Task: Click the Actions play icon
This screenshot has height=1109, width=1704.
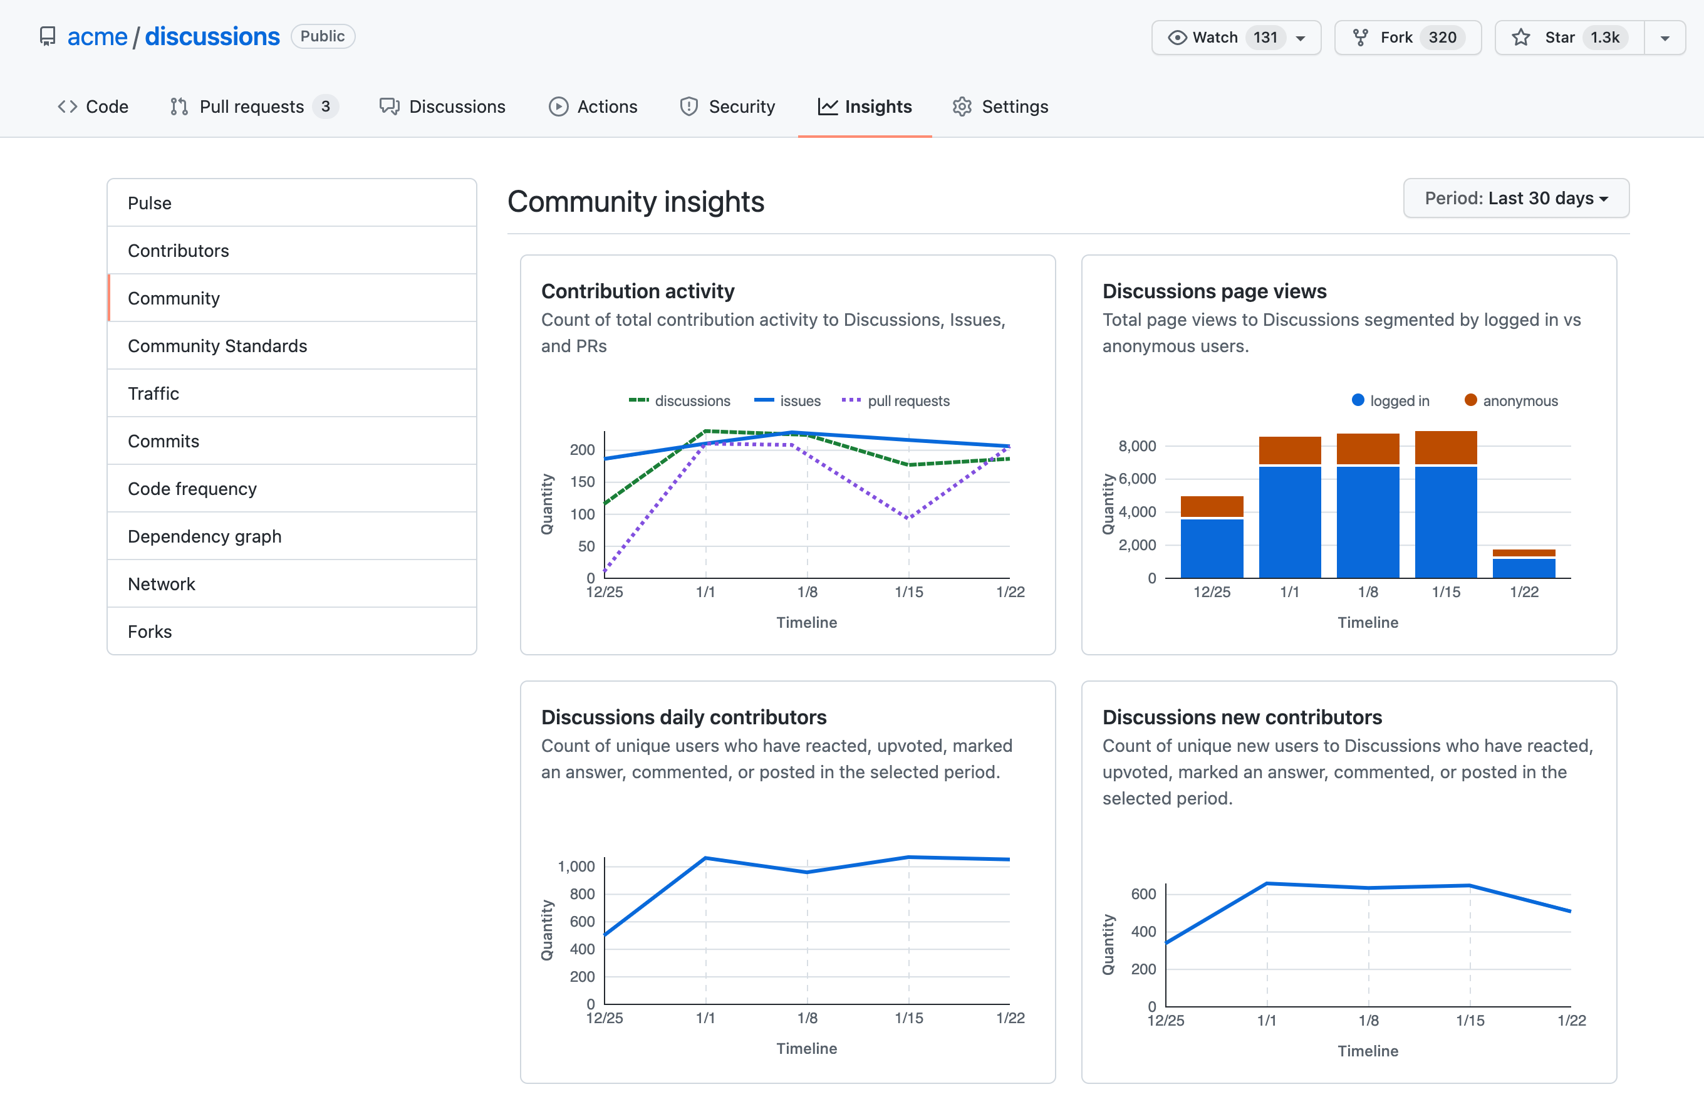Action: [558, 107]
